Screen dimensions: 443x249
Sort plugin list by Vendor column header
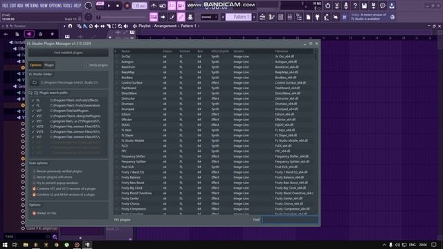coord(238,51)
